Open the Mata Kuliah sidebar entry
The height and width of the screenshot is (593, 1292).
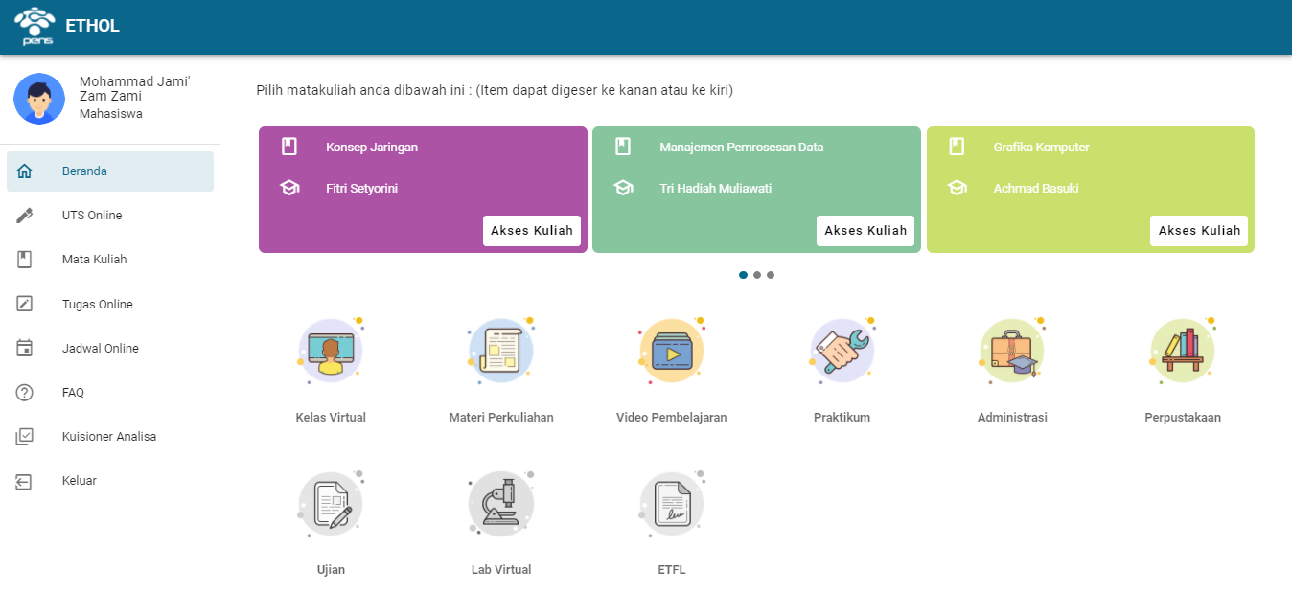(x=96, y=259)
